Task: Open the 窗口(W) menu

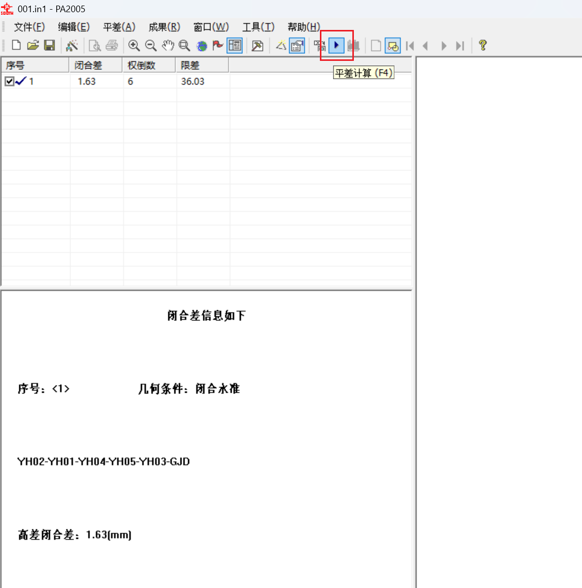Action: [x=211, y=27]
